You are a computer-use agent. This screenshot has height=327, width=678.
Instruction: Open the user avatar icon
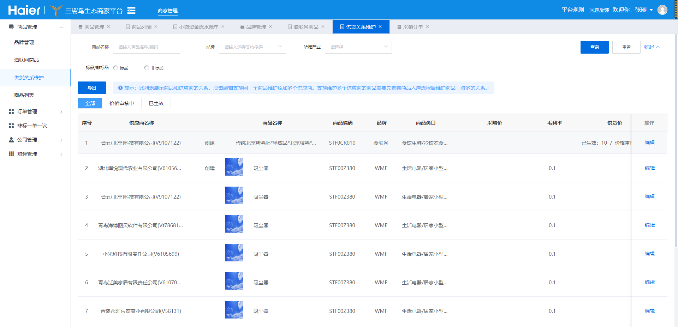point(662,10)
